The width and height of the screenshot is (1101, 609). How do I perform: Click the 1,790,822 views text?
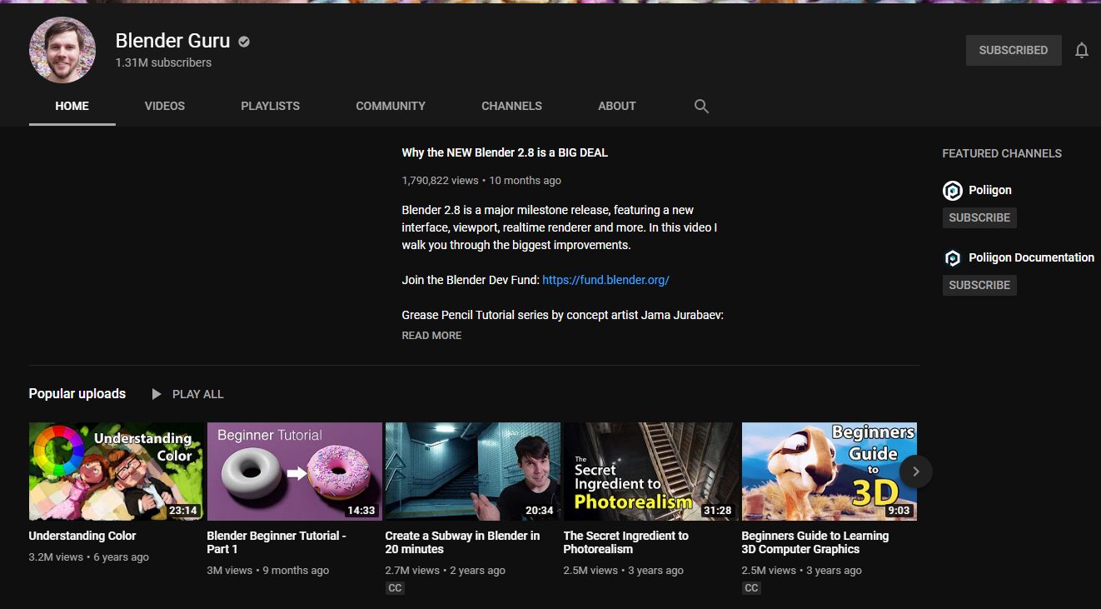click(440, 180)
